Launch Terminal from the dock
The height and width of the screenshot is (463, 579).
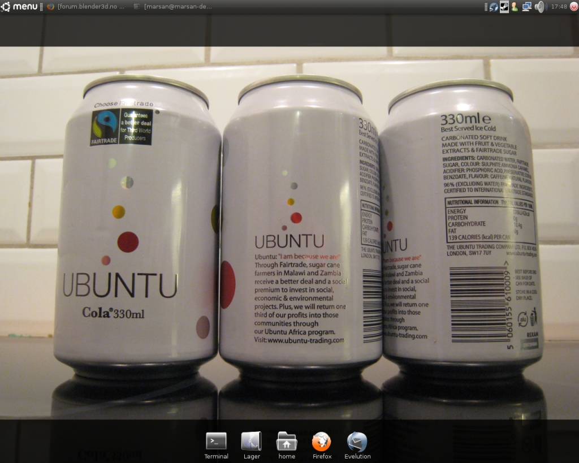pyautogui.click(x=216, y=445)
